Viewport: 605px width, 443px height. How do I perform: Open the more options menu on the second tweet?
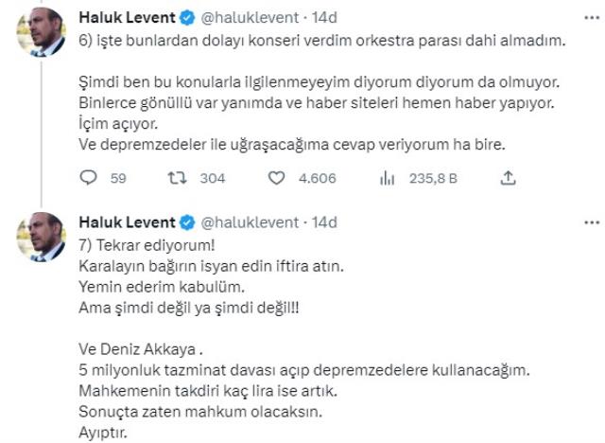592,222
